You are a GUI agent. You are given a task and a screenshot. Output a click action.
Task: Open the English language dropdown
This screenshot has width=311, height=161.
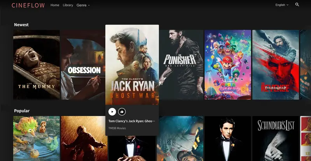tap(282, 5)
